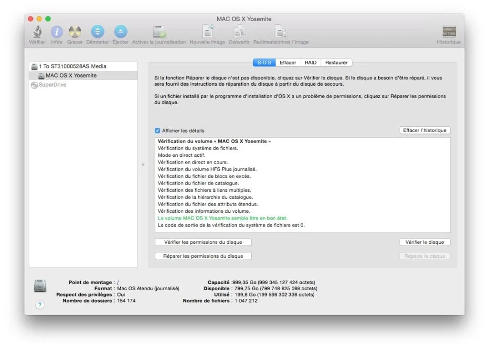Click the window title MAC OS X Yosemite
Screen dimensions: 489x350
click(x=244, y=19)
